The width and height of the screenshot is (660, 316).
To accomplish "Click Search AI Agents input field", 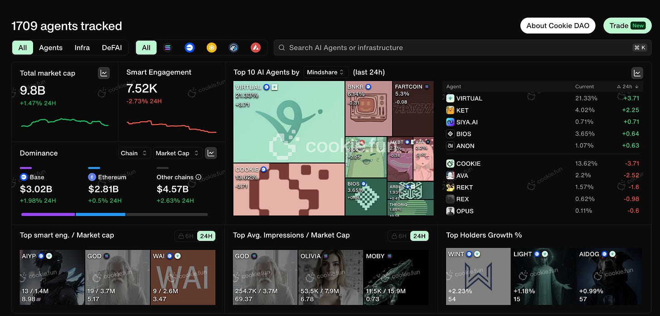I will coord(462,48).
